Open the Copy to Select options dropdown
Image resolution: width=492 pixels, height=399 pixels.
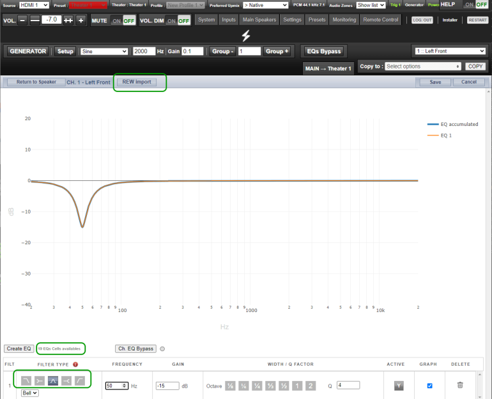pos(423,66)
